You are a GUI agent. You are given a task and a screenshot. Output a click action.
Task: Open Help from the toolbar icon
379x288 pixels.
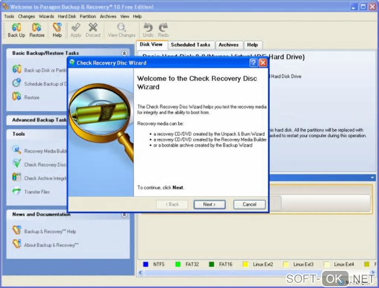57,27
